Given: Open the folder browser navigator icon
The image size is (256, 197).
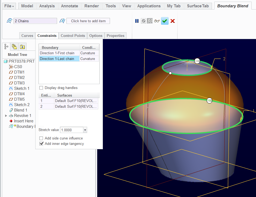Looking at the screenshot, I should (14, 47).
